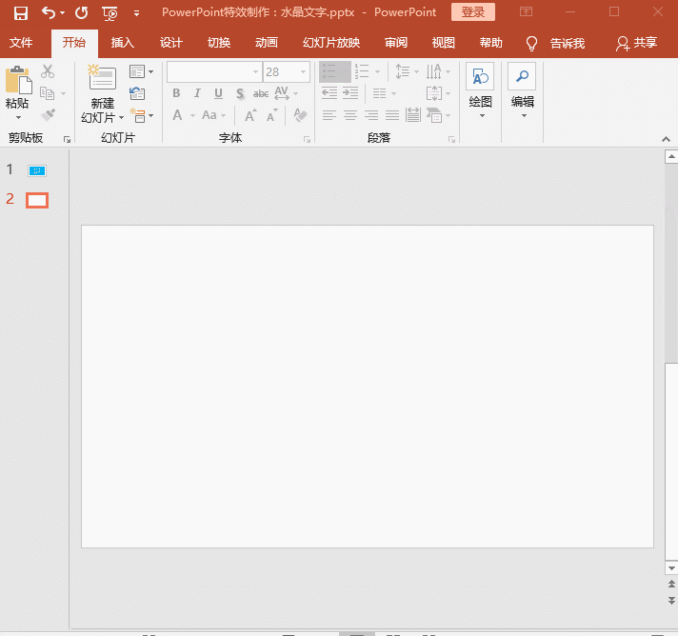Toggle bold formatting
Viewport: 678px width, 636px height.
(x=176, y=93)
